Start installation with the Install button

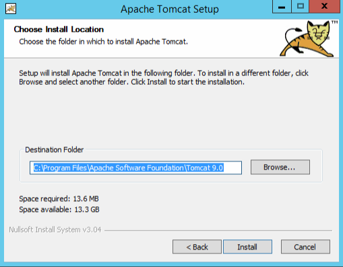[247, 247]
